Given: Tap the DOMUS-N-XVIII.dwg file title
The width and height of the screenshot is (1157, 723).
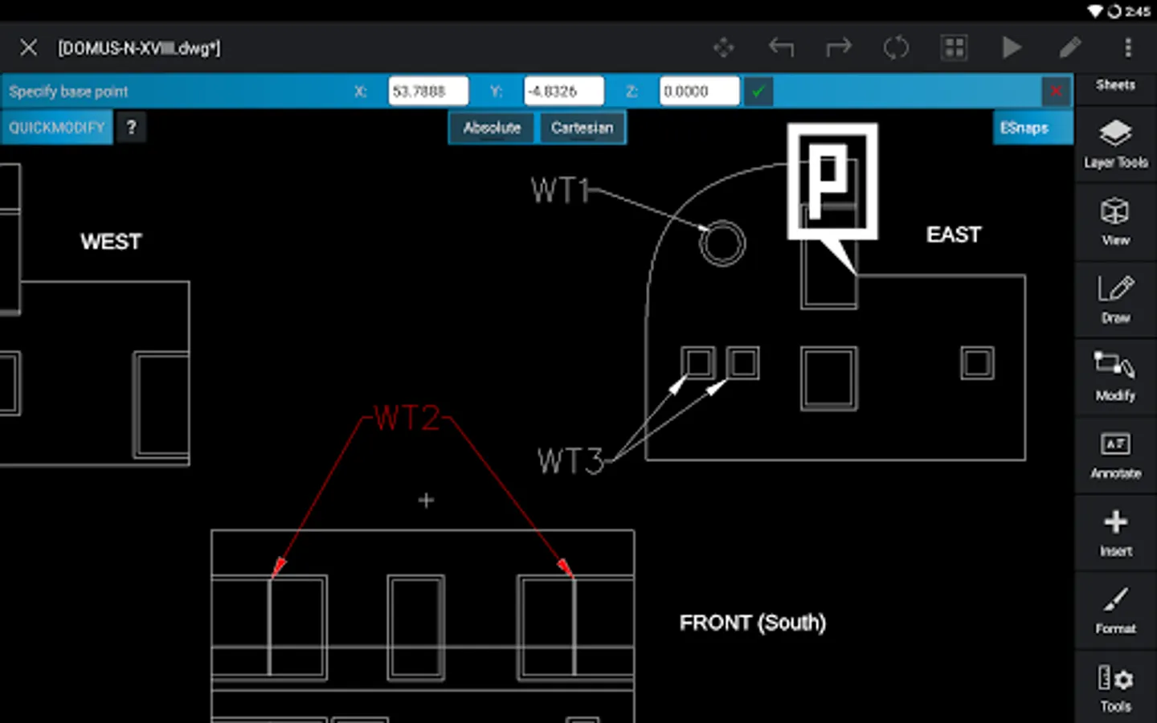Looking at the screenshot, I should [x=139, y=48].
